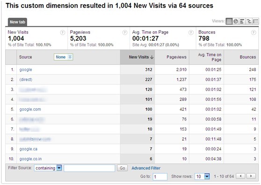Go to previous page of results
The image size is (261, 185).
(240, 176)
